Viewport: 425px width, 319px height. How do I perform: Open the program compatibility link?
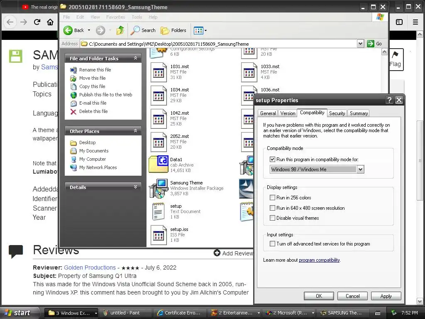tap(319, 260)
